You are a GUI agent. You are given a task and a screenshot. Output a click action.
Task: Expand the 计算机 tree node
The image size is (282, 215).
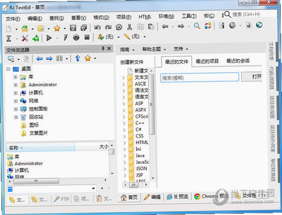pos(16,93)
